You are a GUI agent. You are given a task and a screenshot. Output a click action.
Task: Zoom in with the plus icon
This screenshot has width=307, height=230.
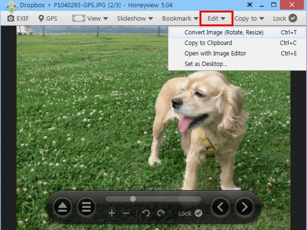[112, 213]
